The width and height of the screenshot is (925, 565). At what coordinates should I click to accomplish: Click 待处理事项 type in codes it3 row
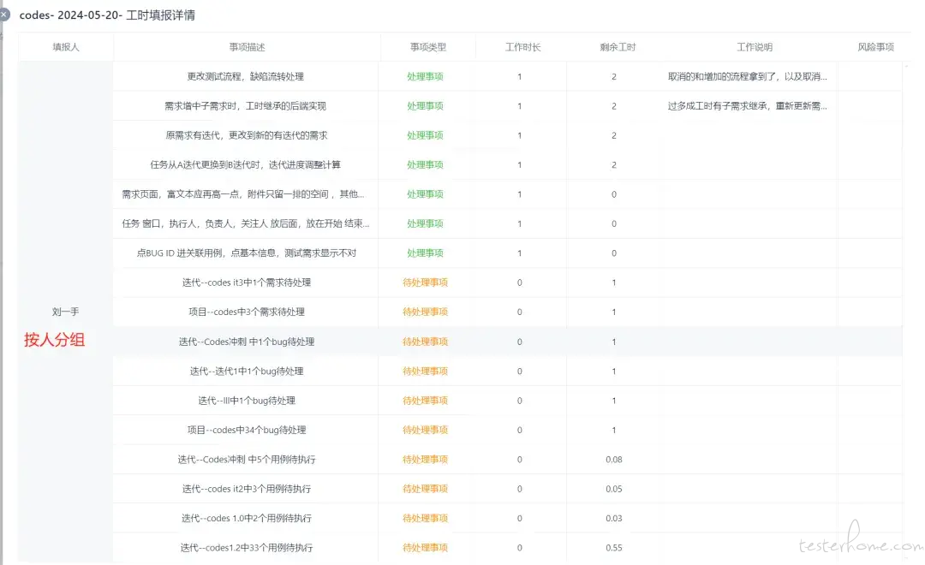(425, 282)
